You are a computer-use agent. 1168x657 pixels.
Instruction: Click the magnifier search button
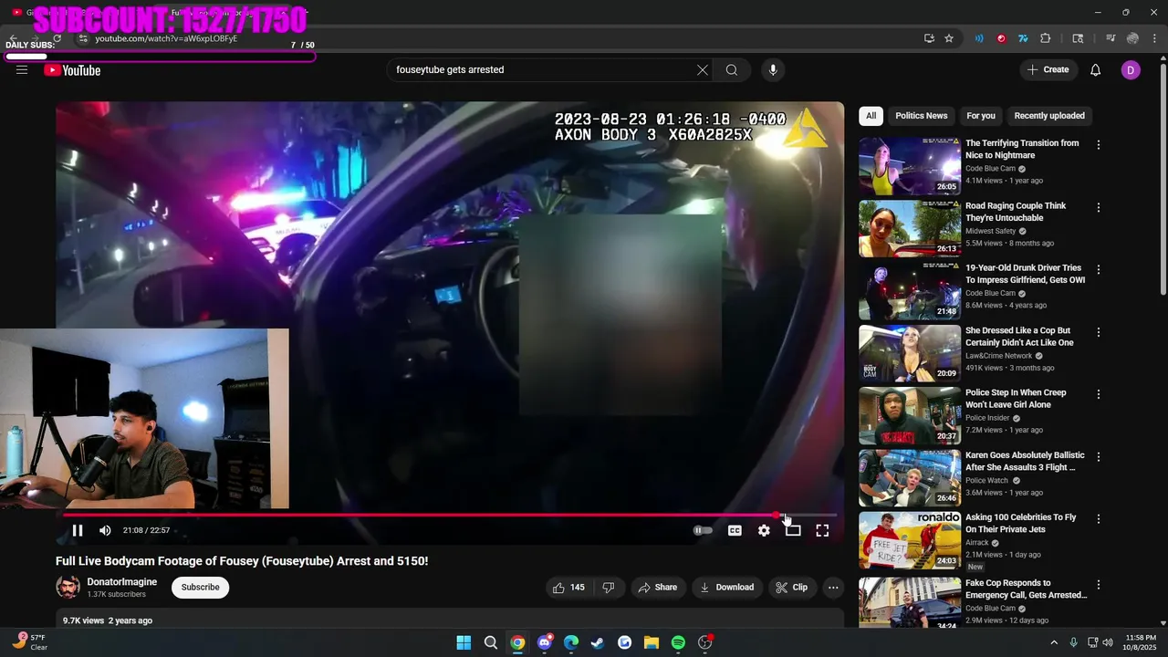(x=732, y=70)
